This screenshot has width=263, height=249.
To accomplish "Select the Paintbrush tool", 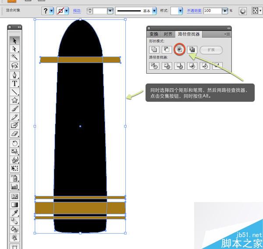I will (14, 109).
